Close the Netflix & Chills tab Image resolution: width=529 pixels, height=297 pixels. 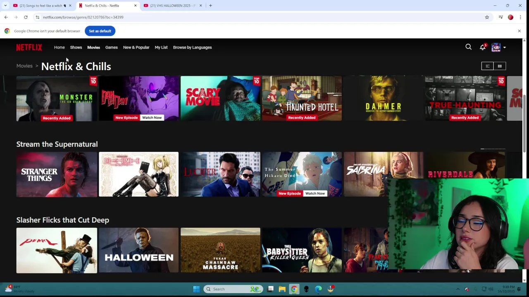pyautogui.click(x=135, y=6)
